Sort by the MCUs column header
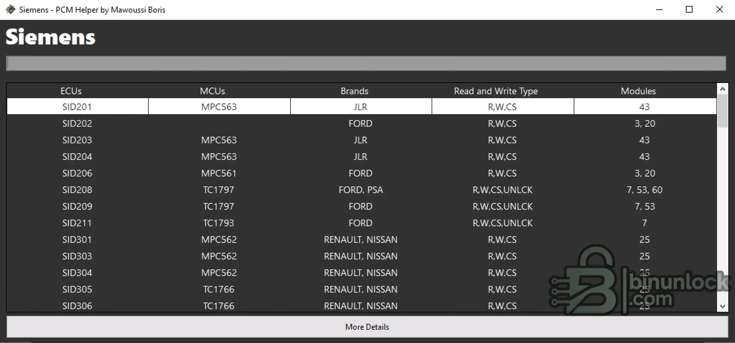This screenshot has height=343, width=735. (212, 91)
